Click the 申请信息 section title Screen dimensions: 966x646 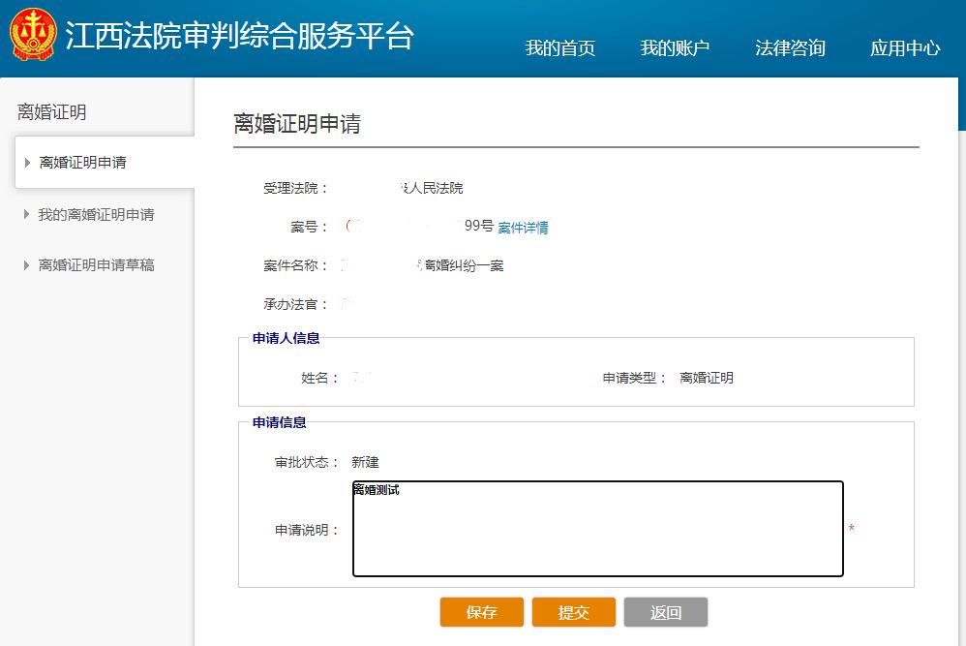[x=280, y=422]
